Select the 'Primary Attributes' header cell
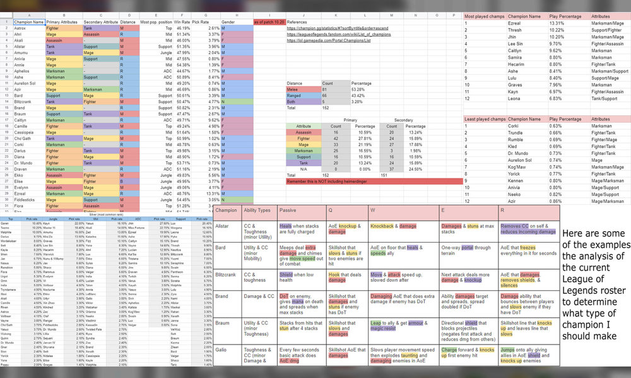 pyautogui.click(x=64, y=22)
